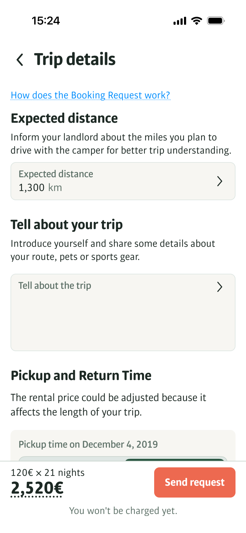This screenshot has width=246, height=533.
Task: Tap the 15:24 clock in status bar
Action: click(46, 21)
